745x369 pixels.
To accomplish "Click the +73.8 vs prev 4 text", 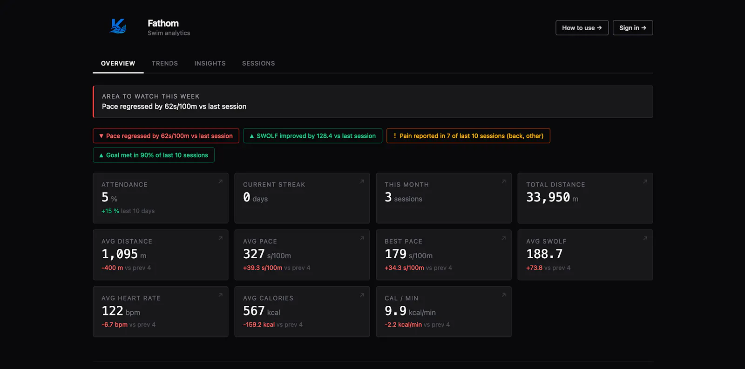I will point(549,268).
